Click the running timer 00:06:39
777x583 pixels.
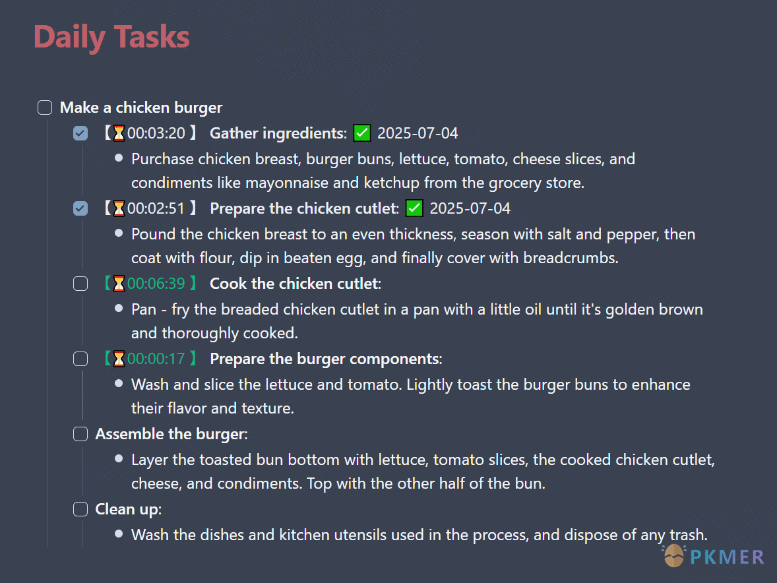tap(156, 284)
